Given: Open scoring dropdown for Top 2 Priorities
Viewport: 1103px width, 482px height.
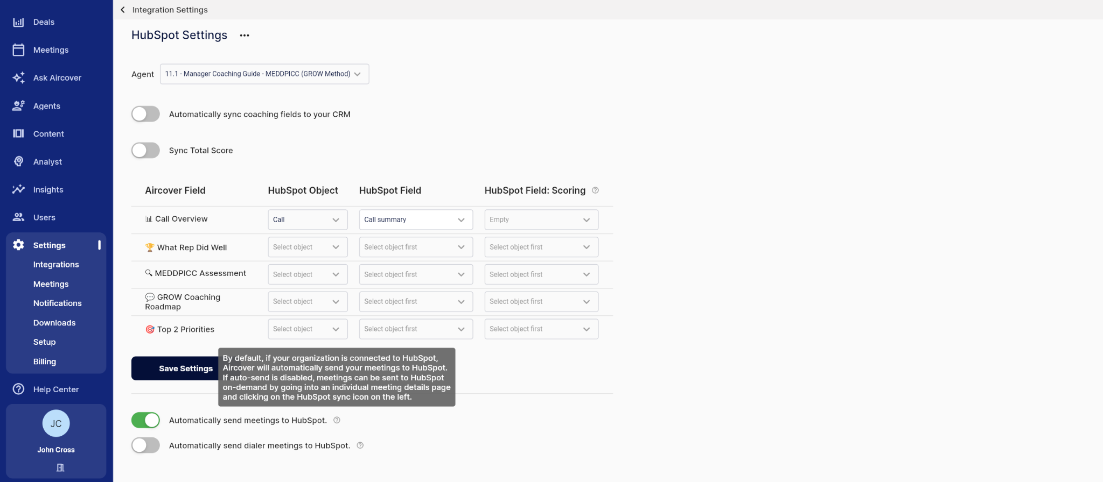Looking at the screenshot, I should (x=541, y=329).
